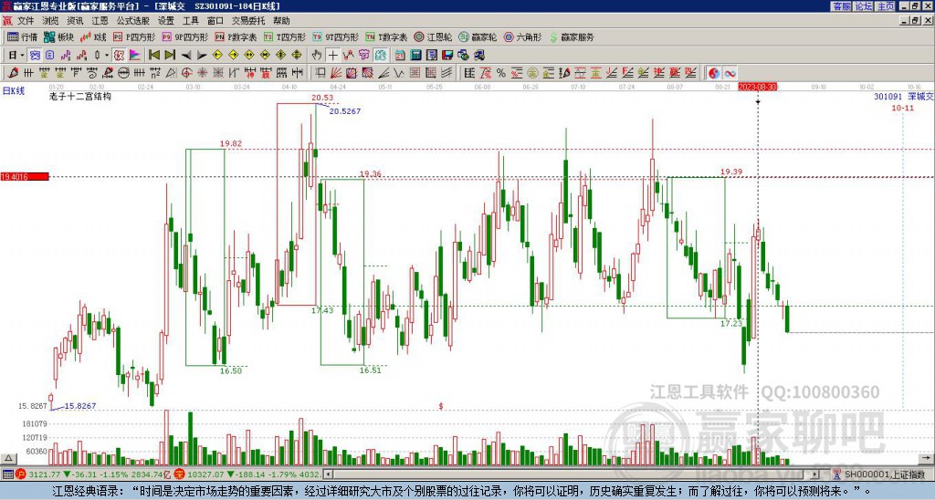
Task: Expand the 日 period dropdown arrow
Action: pyautogui.click(x=22, y=56)
